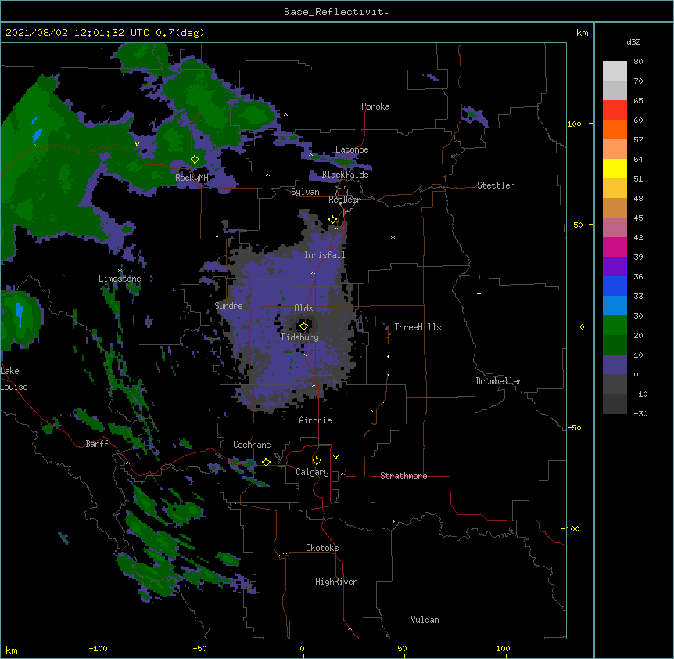Click the Blackfalds city label
Image resolution: width=674 pixels, height=659 pixels.
pyautogui.click(x=345, y=175)
